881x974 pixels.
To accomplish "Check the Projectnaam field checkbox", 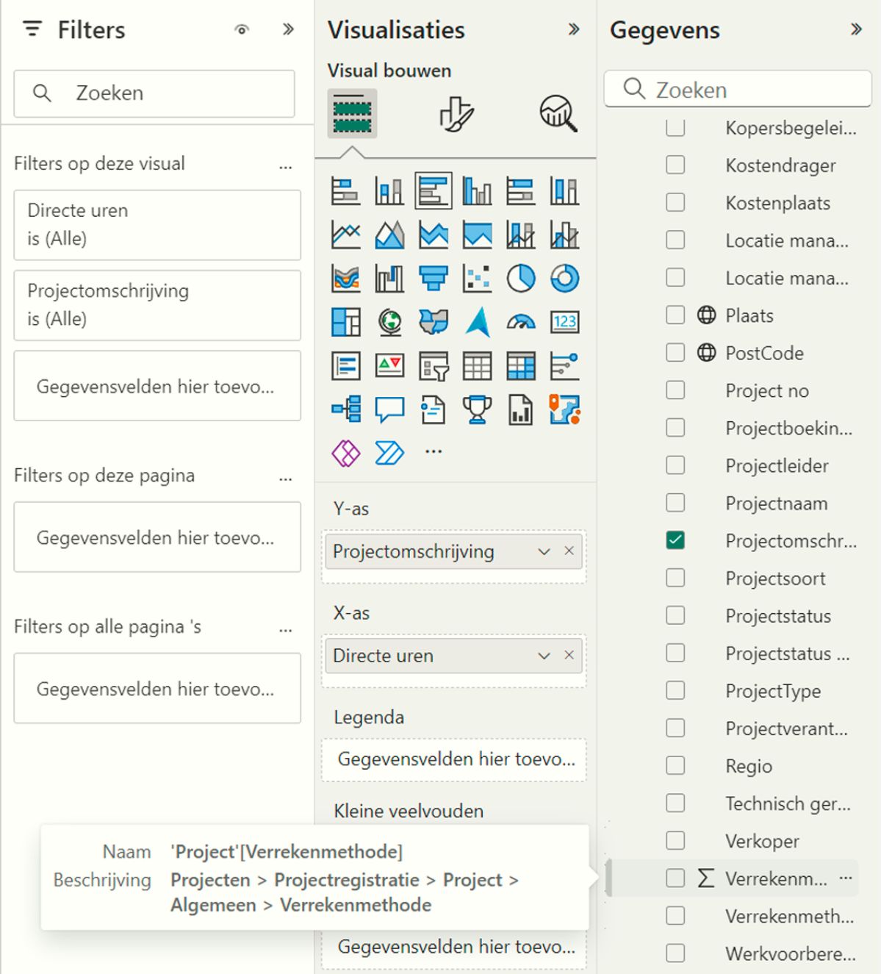I will (x=675, y=503).
